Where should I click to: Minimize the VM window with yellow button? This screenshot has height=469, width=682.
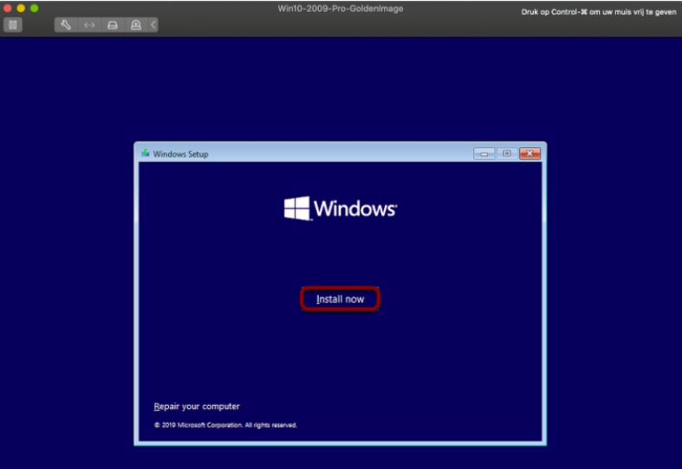coord(21,9)
